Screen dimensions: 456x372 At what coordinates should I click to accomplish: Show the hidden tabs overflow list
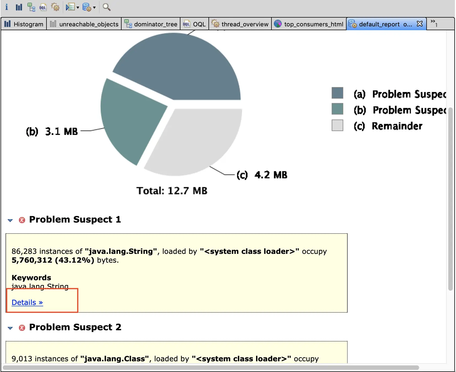[434, 23]
